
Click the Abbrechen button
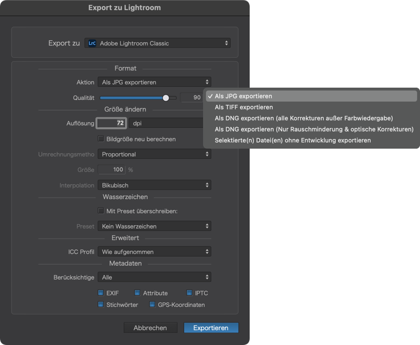tap(150, 328)
